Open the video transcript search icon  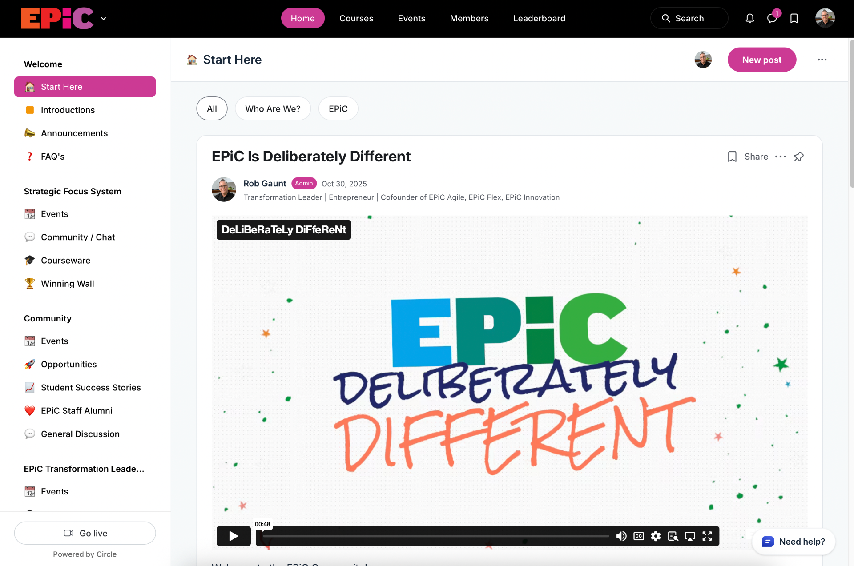(x=673, y=536)
